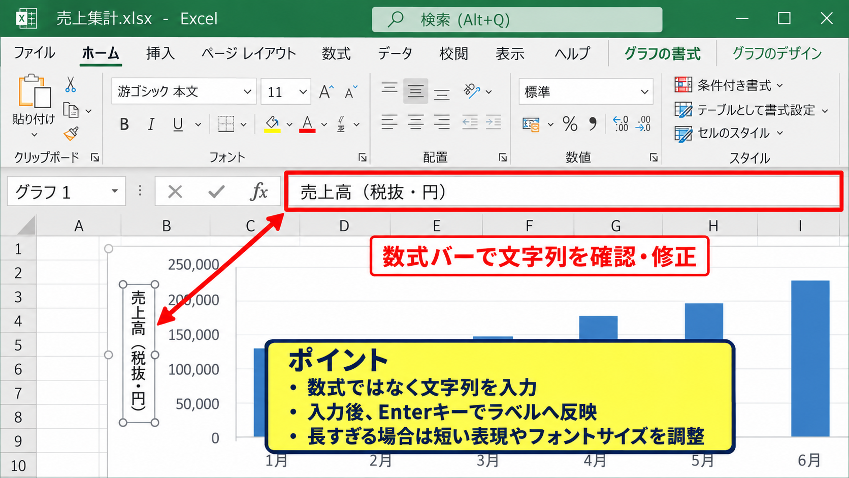Click the orientation (angled text) icon
The width and height of the screenshot is (849, 478).
(472, 91)
